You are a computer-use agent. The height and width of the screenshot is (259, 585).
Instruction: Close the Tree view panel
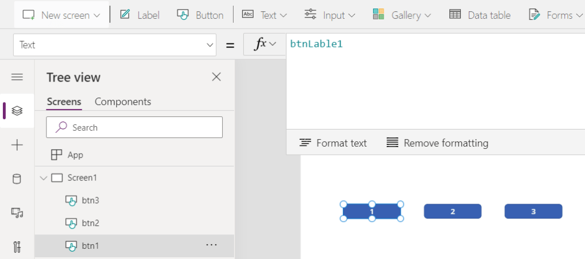216,77
